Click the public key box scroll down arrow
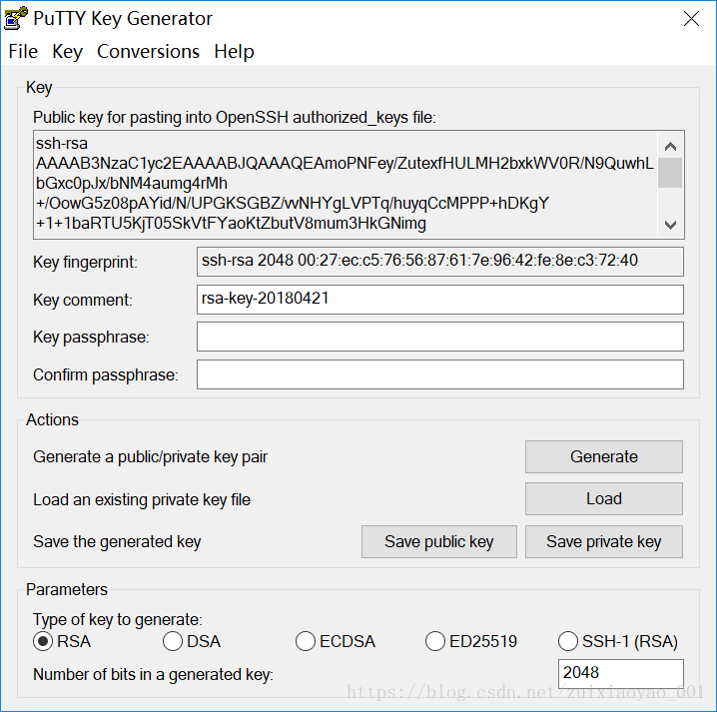This screenshot has width=717, height=712. tap(670, 225)
